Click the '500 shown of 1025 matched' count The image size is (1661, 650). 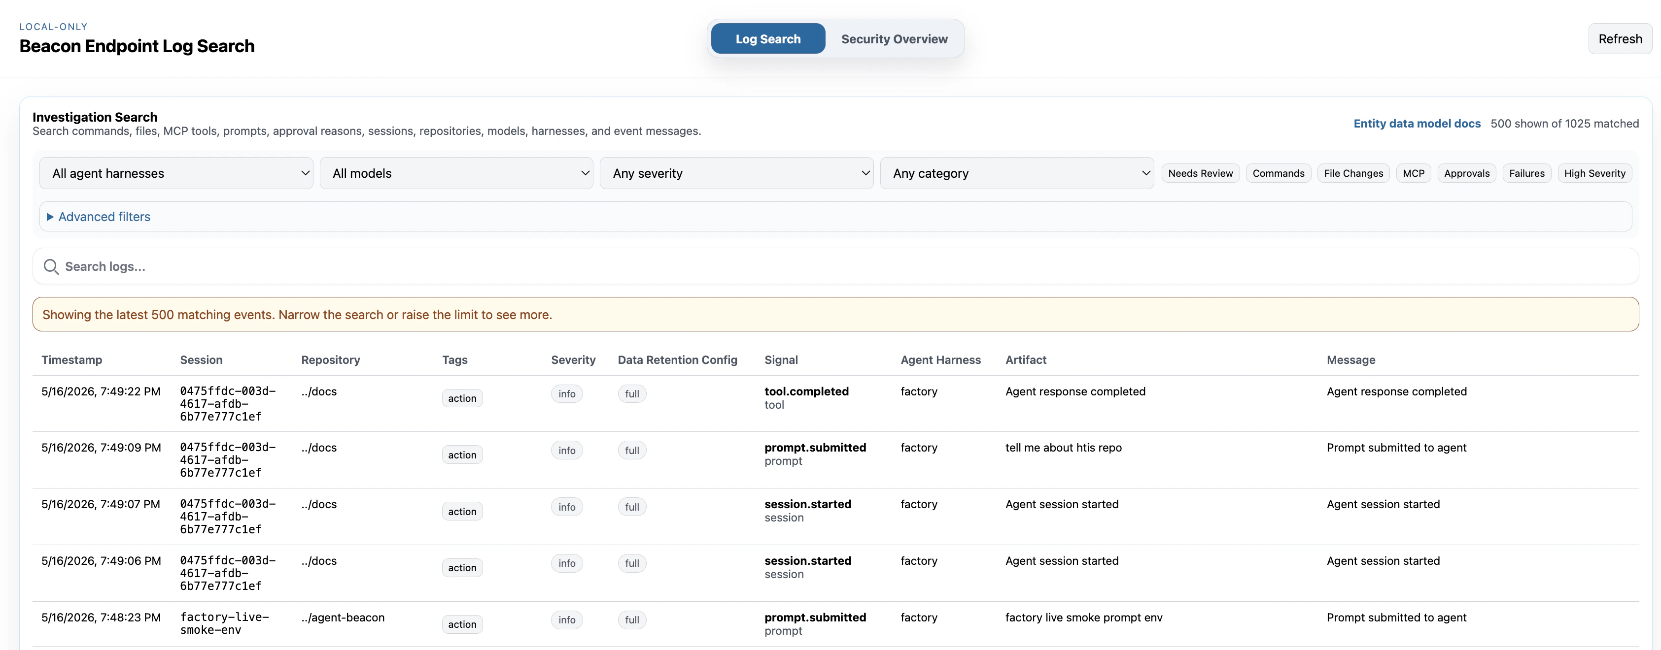[x=1564, y=123]
